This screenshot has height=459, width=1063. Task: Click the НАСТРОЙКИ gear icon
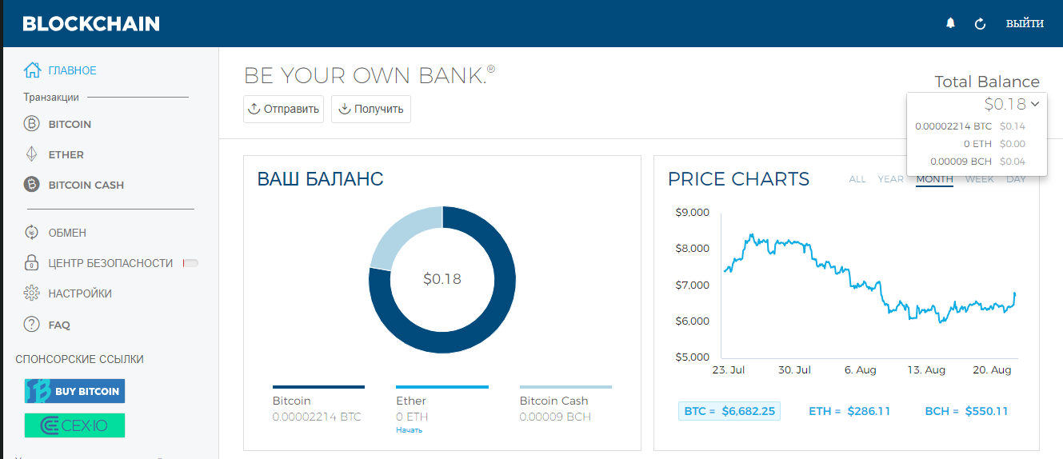click(x=32, y=293)
